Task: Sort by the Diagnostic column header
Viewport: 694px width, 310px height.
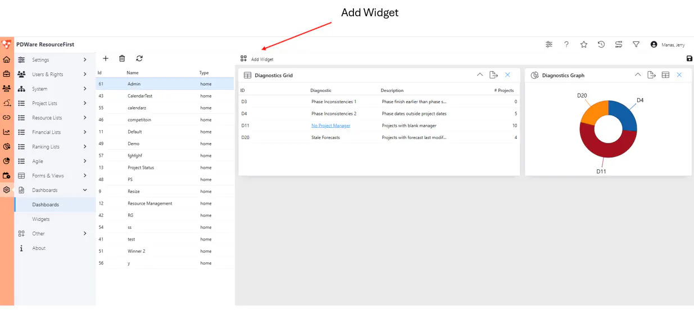Action: pyautogui.click(x=321, y=90)
